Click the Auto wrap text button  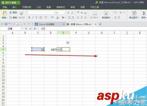[x=106, y=15]
